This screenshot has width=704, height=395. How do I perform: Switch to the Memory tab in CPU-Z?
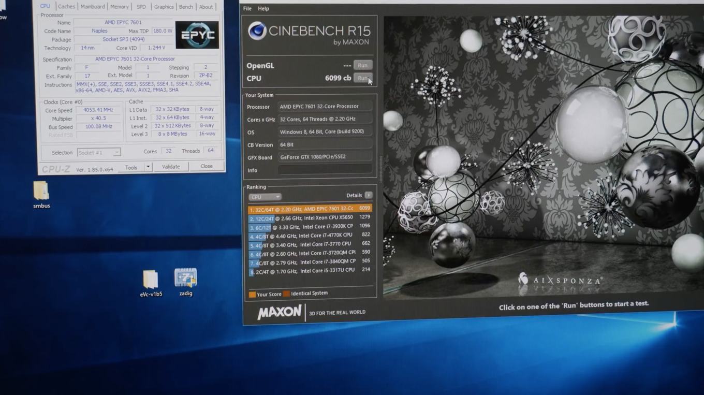point(120,7)
